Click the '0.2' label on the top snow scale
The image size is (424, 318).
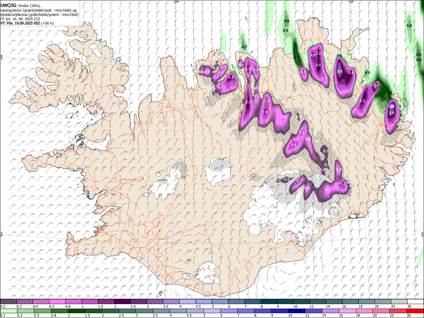[3, 306]
